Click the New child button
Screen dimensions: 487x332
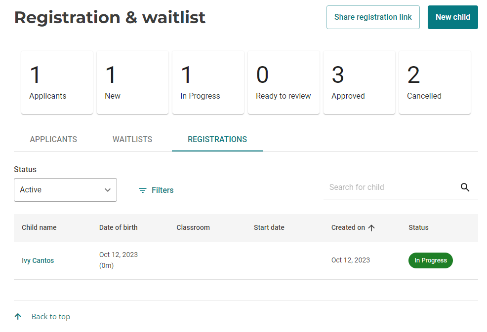tap(452, 17)
